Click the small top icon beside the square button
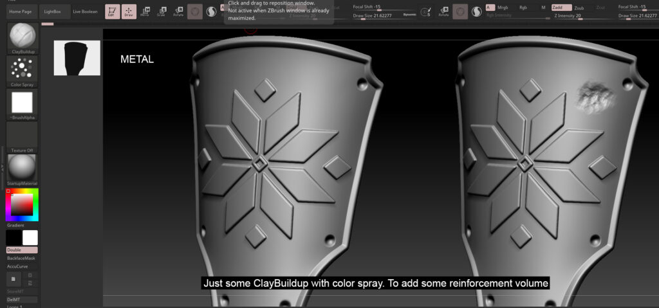Viewport: 659px width, 308px height. pyautogui.click(x=30, y=275)
